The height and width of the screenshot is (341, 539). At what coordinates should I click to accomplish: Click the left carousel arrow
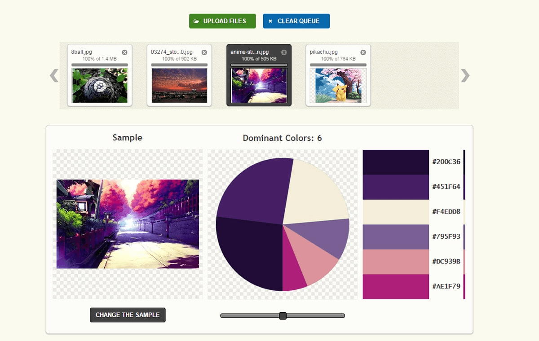pos(53,75)
